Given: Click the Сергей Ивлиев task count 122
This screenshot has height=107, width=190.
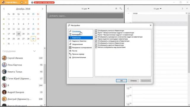Looking at the screenshot, I should click(41, 58).
